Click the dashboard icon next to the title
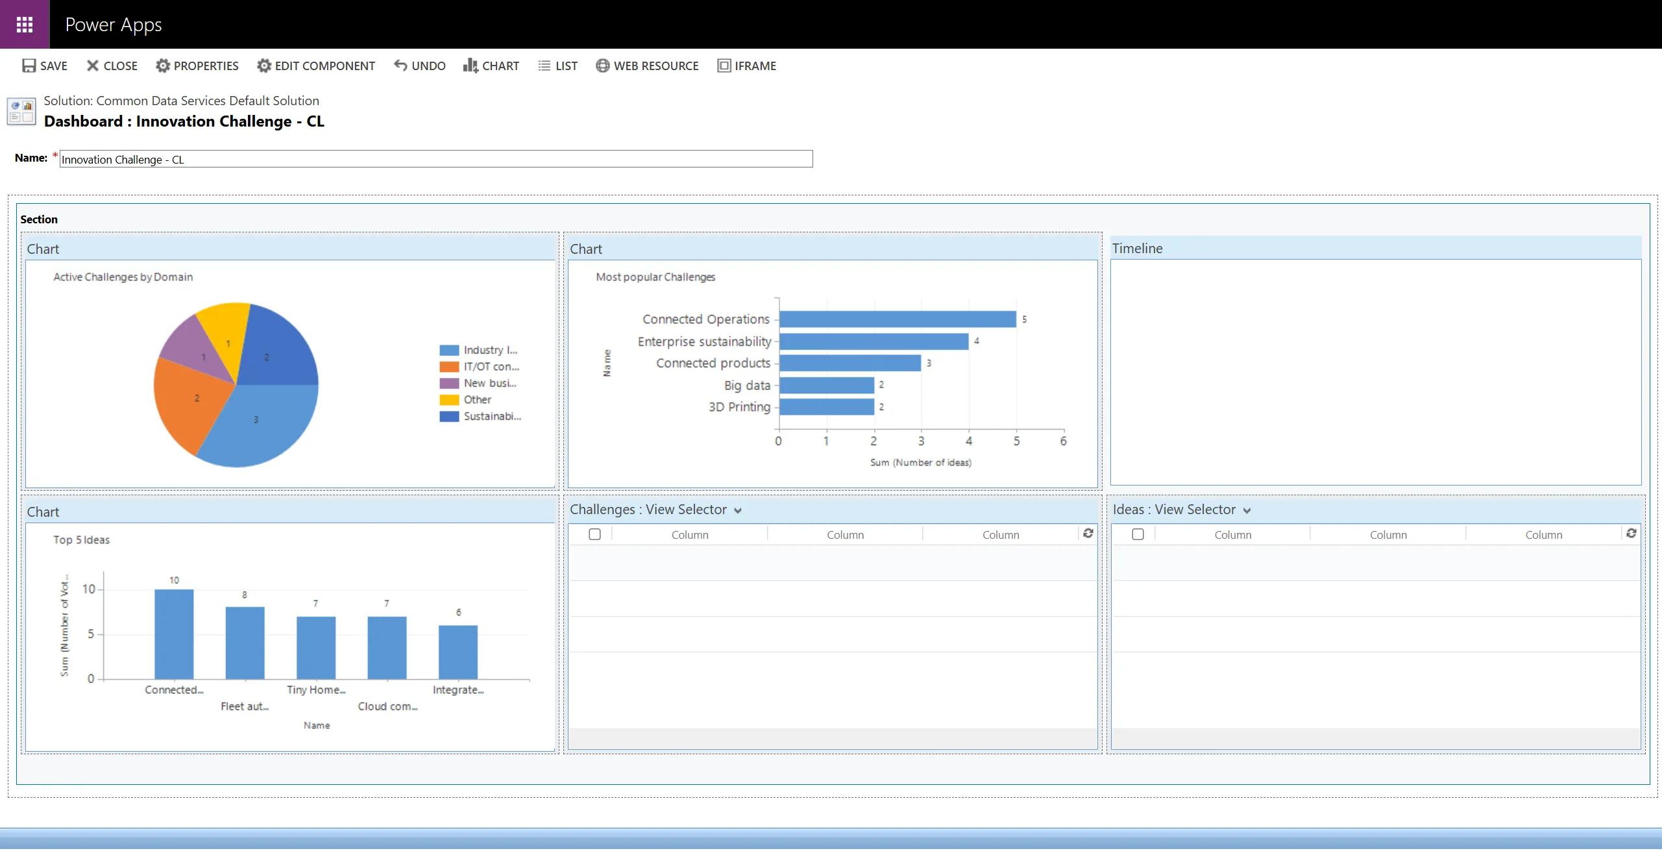 point(21,111)
